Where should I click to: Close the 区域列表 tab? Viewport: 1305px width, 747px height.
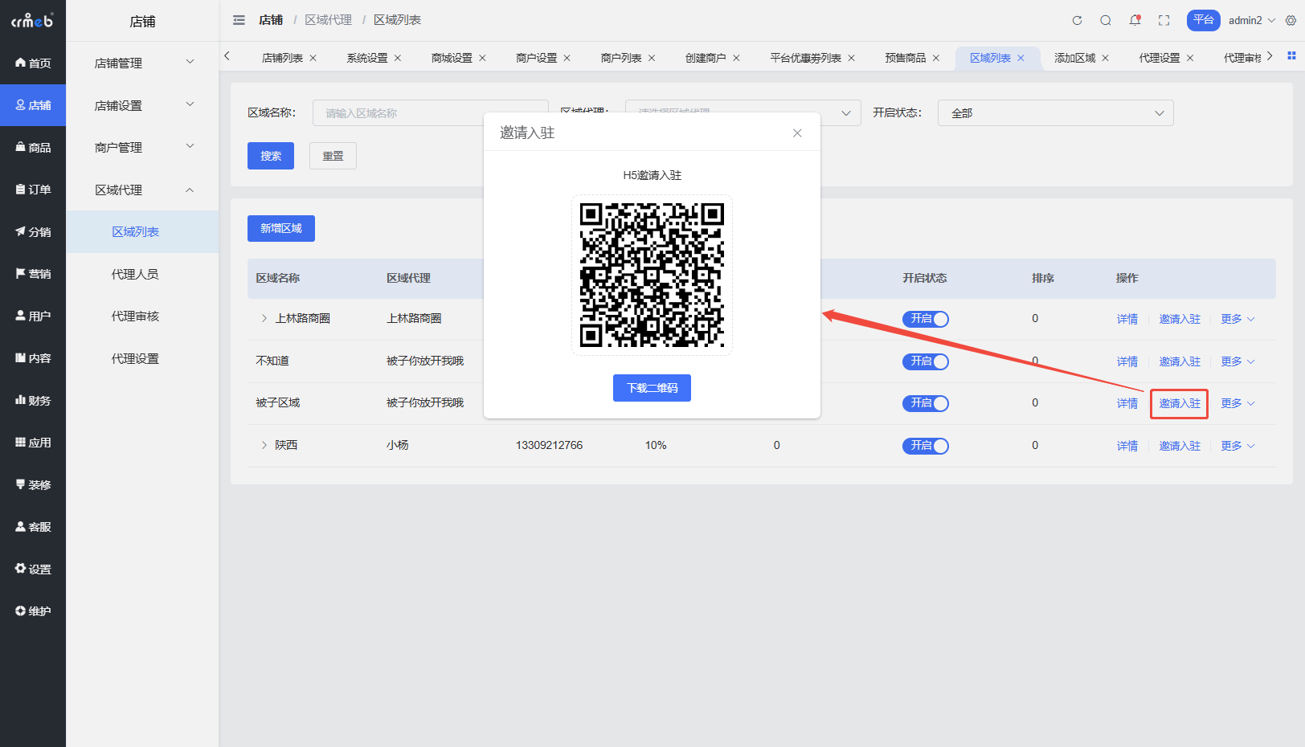(x=1021, y=58)
